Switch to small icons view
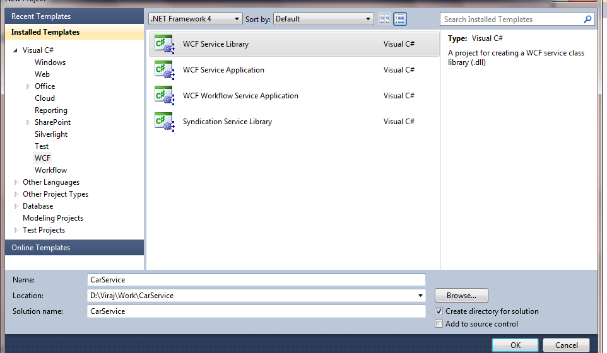 coord(384,19)
